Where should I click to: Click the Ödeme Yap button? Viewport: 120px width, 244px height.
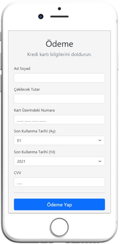59,204
